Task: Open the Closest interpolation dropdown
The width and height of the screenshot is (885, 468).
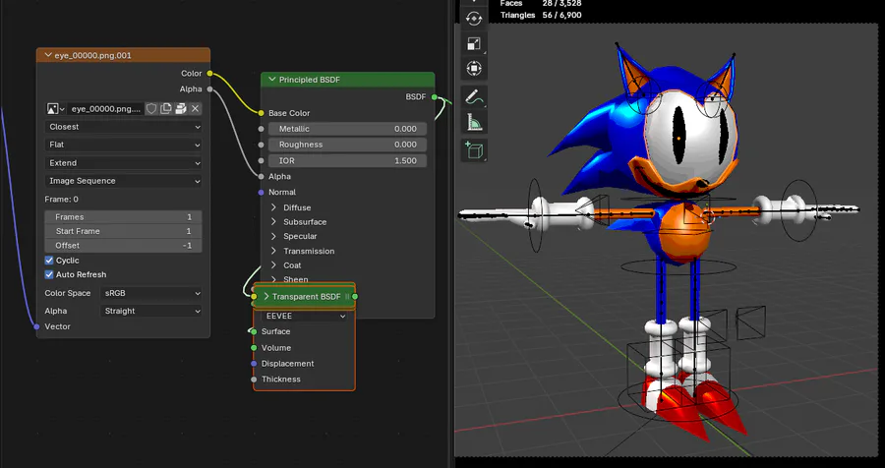Action: pyautogui.click(x=123, y=127)
